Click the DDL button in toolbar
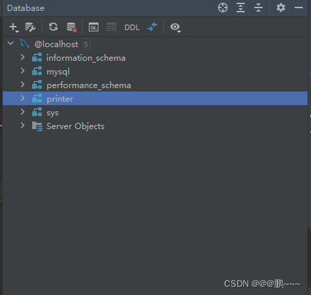This screenshot has width=311, height=295. [132, 27]
